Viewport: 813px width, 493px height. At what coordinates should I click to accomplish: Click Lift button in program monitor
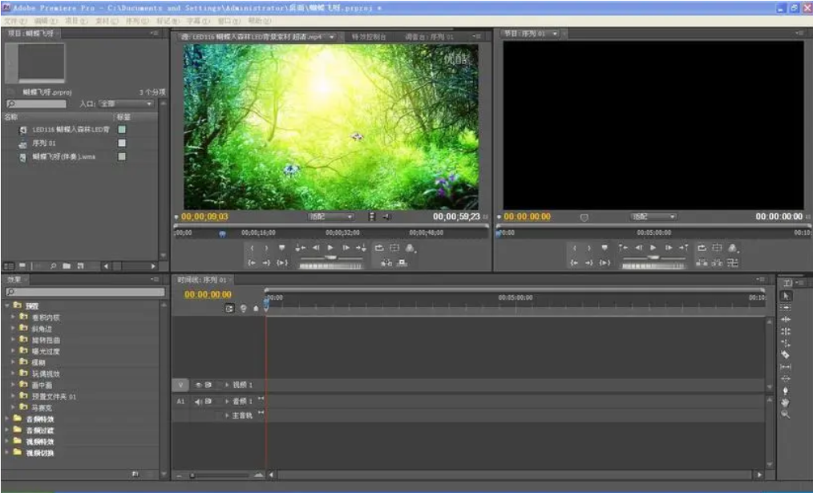(x=701, y=263)
